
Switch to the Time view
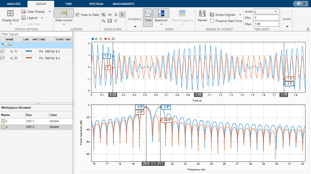click(x=148, y=17)
